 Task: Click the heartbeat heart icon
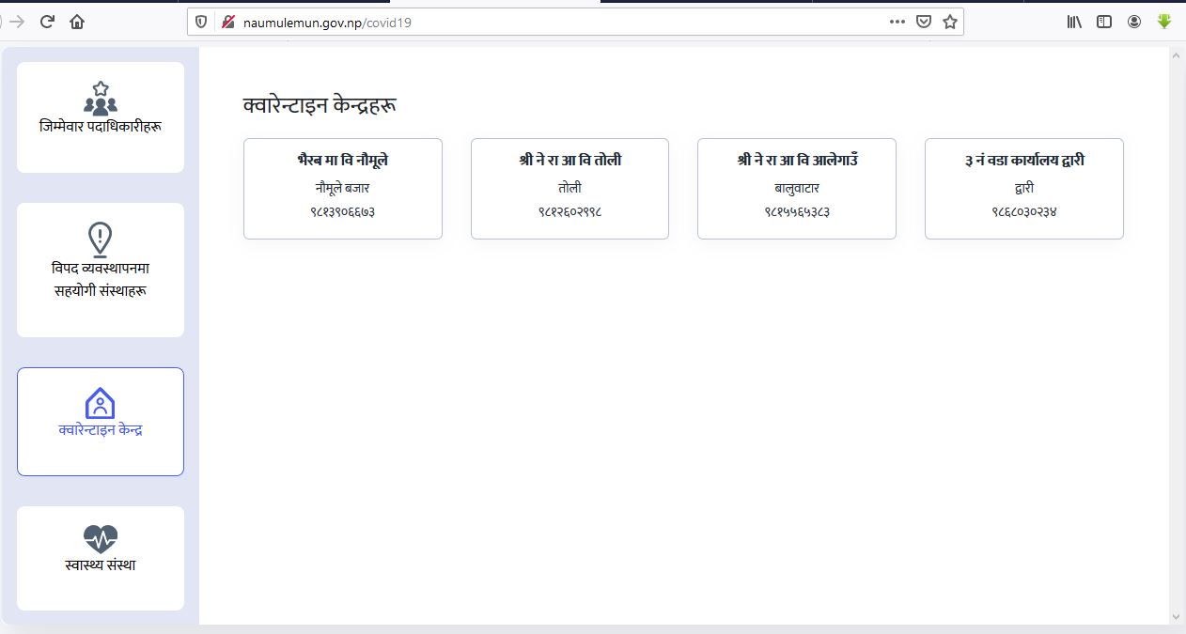pyautogui.click(x=101, y=539)
